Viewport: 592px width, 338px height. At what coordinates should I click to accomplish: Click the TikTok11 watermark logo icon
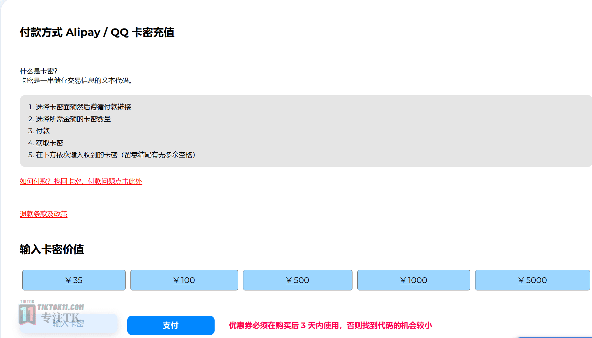coord(28,314)
